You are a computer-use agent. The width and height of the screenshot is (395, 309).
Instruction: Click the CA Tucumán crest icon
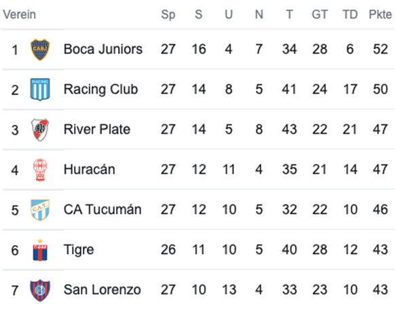click(x=40, y=210)
